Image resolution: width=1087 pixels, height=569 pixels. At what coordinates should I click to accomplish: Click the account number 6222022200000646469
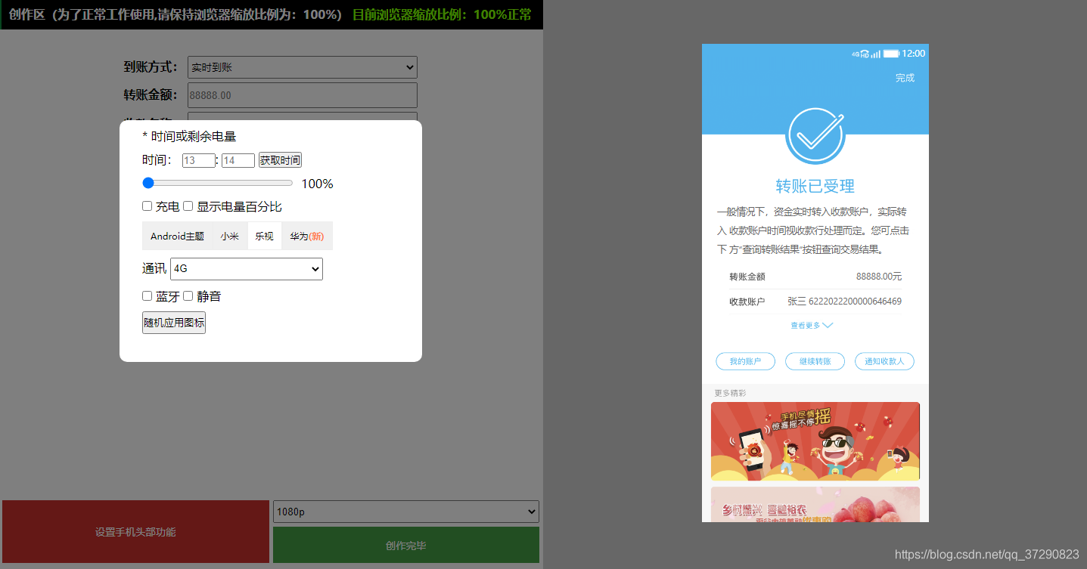pyautogui.click(x=855, y=302)
